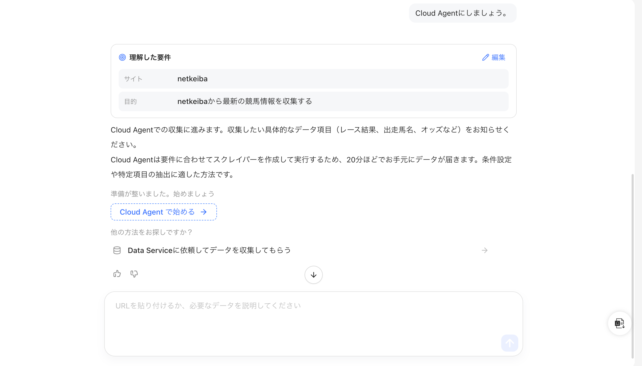642x366 pixels.
Task: Click the send up-arrow button
Action: coord(509,343)
